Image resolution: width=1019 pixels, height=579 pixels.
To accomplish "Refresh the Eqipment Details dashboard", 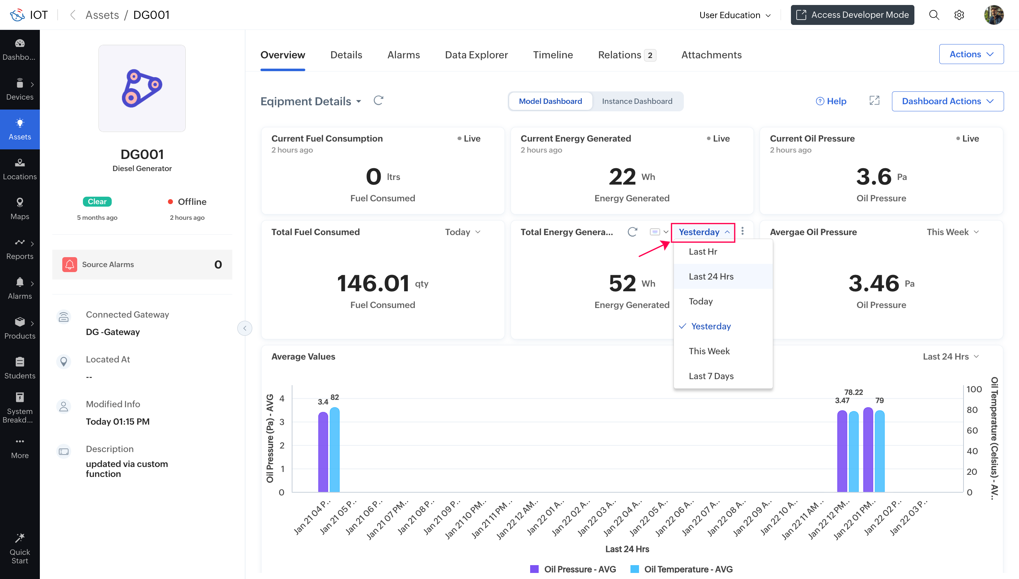I will [378, 101].
